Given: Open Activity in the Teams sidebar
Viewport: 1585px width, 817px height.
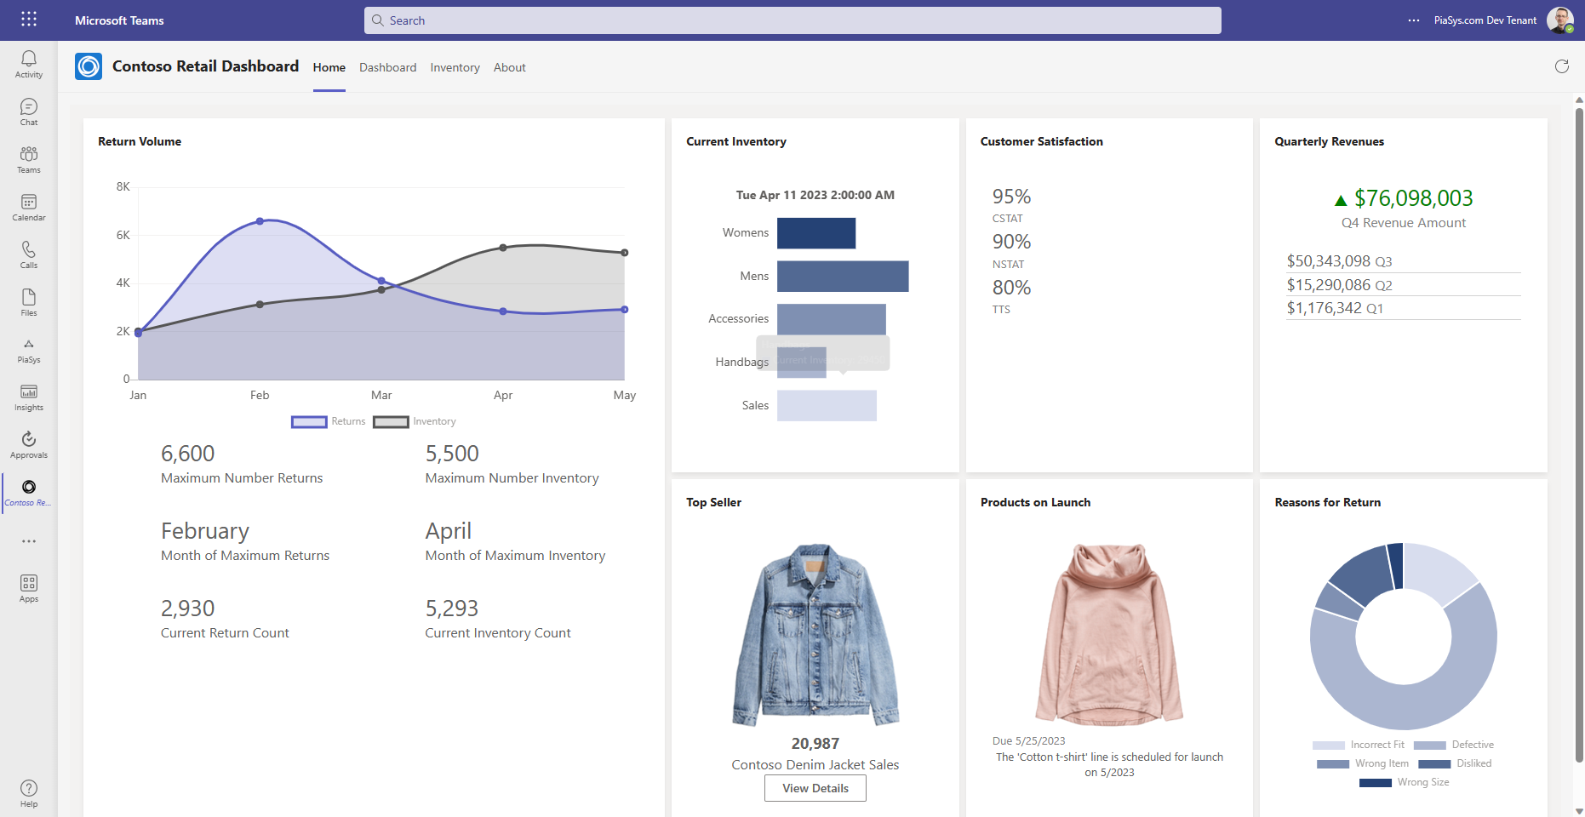Looking at the screenshot, I should coord(29,64).
